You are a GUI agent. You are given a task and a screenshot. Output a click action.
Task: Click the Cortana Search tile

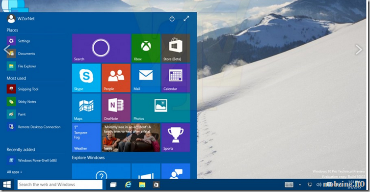point(101,48)
